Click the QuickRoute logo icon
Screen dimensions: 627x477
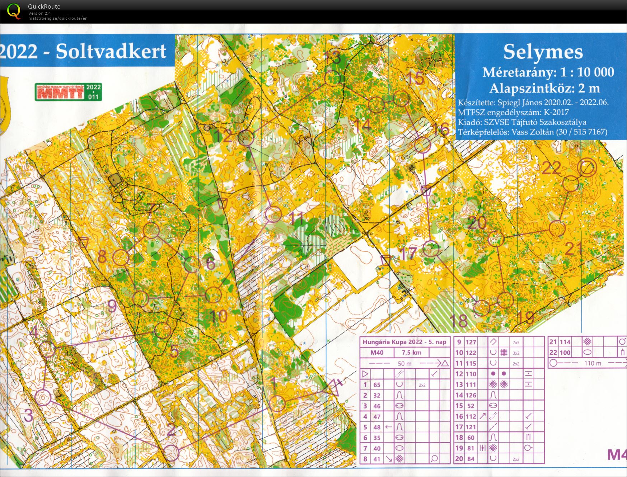[14, 11]
